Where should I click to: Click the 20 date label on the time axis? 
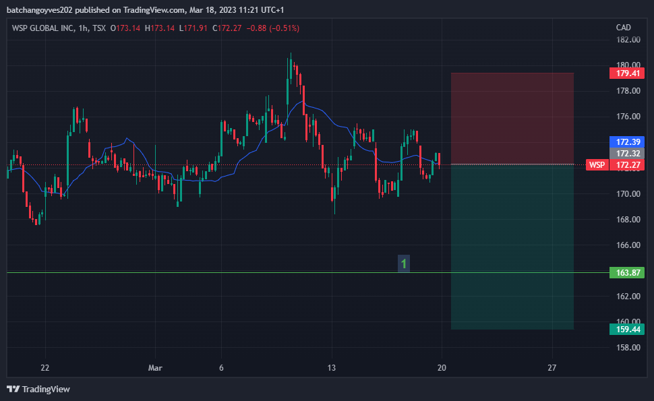click(x=442, y=368)
